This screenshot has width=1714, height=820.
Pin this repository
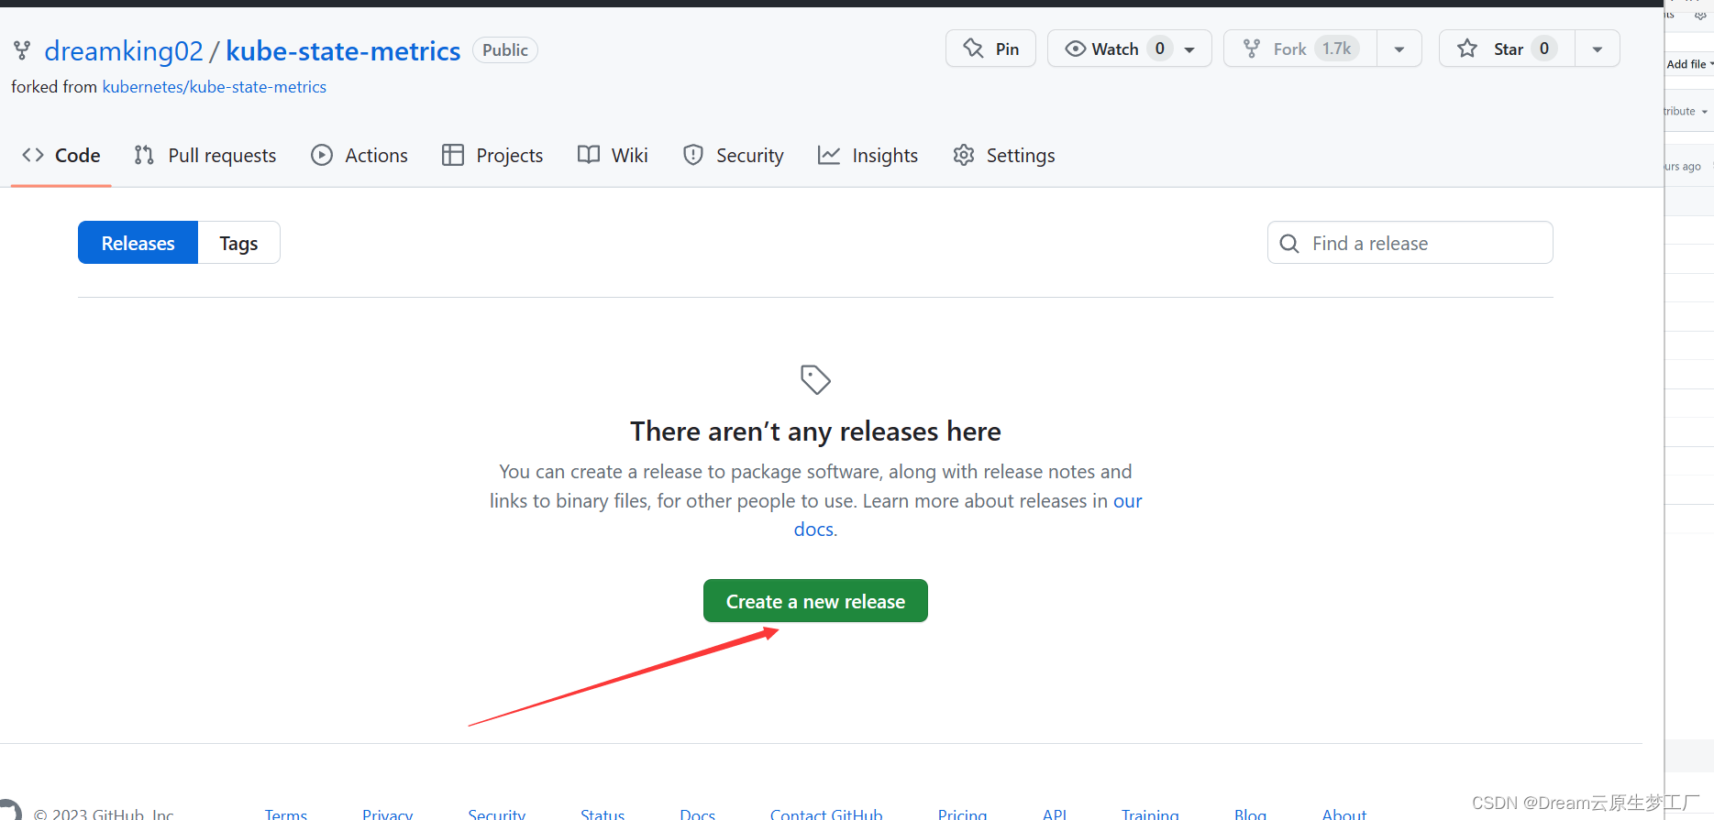pyautogui.click(x=990, y=49)
